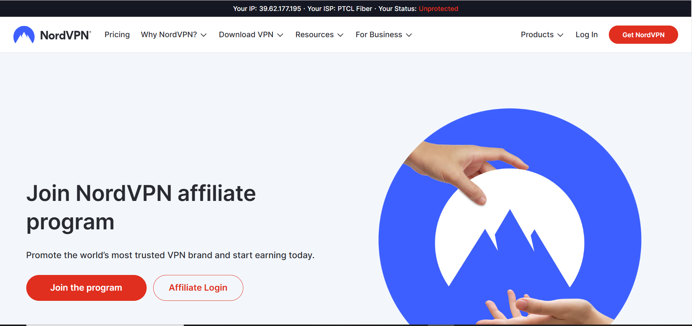The width and height of the screenshot is (692, 326).
Task: Click the Join NordVPN affiliate program heading
Action: point(141,207)
